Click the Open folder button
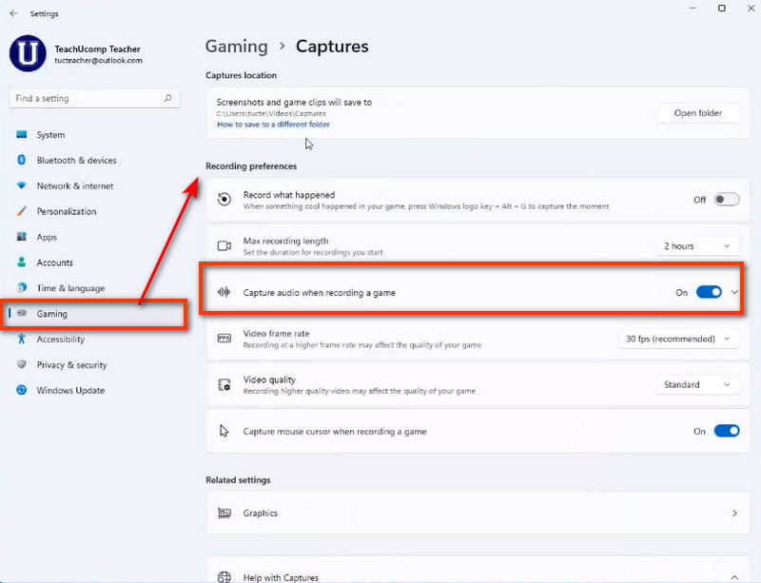This screenshot has width=761, height=583. click(x=698, y=112)
